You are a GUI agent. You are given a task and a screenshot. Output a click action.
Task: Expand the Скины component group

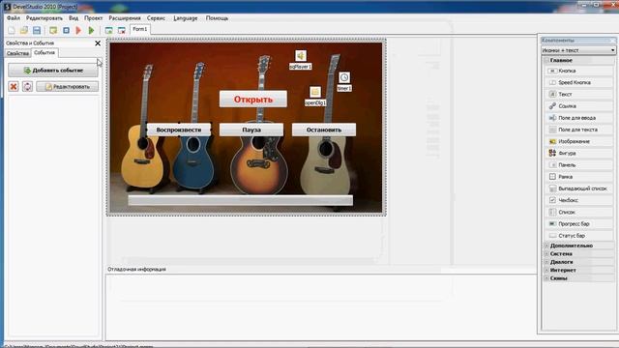(x=546, y=278)
